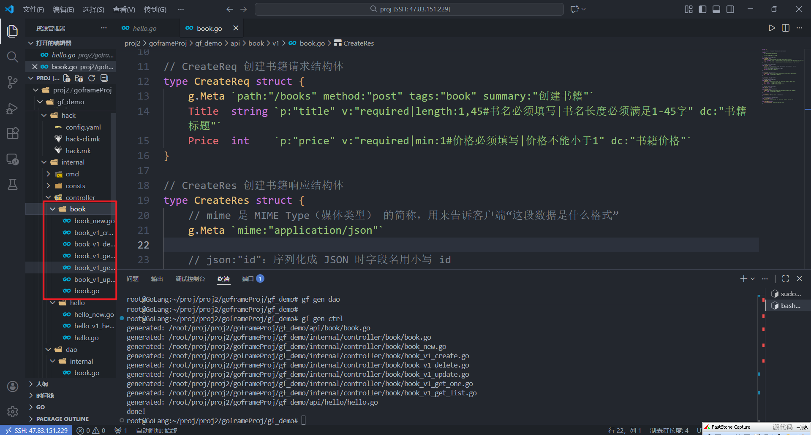Click the proj SSH command center search
The height and width of the screenshot is (435, 811).
click(409, 9)
